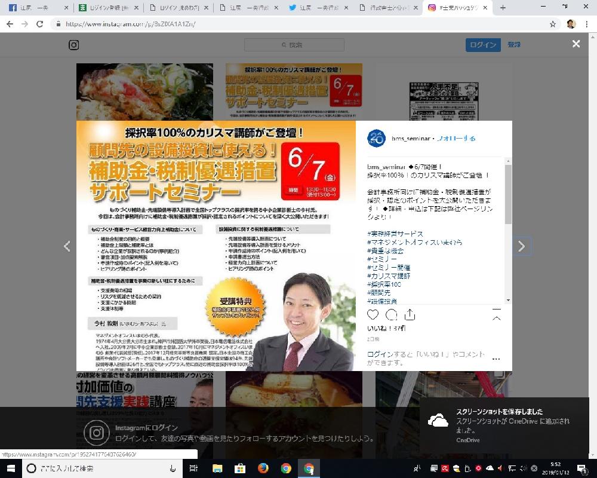Close the post overlay with the white X
Screen dimensions: 597x478
pos(576,44)
